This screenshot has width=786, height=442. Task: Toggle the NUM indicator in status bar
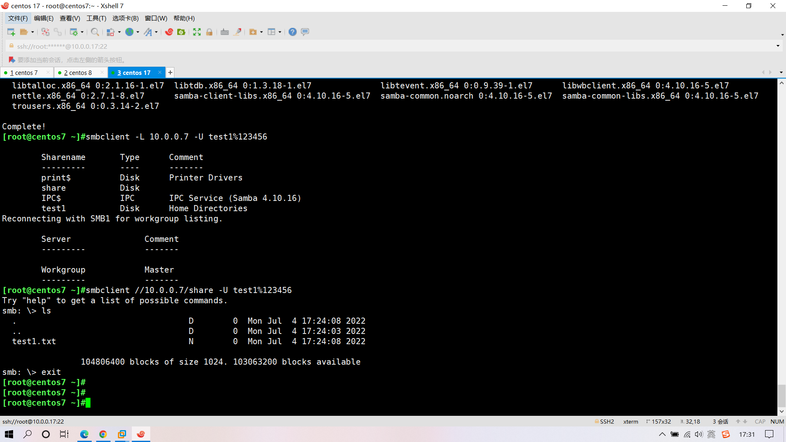(777, 422)
